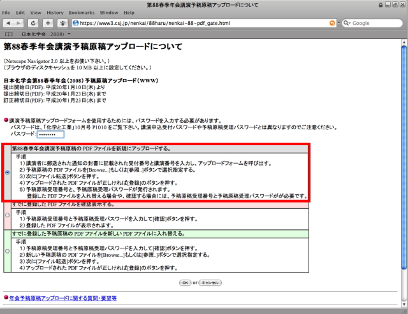The height and width of the screenshot is (314, 408).
Task: Click the orange RSS icon in address bar
Action: click(x=332, y=23)
